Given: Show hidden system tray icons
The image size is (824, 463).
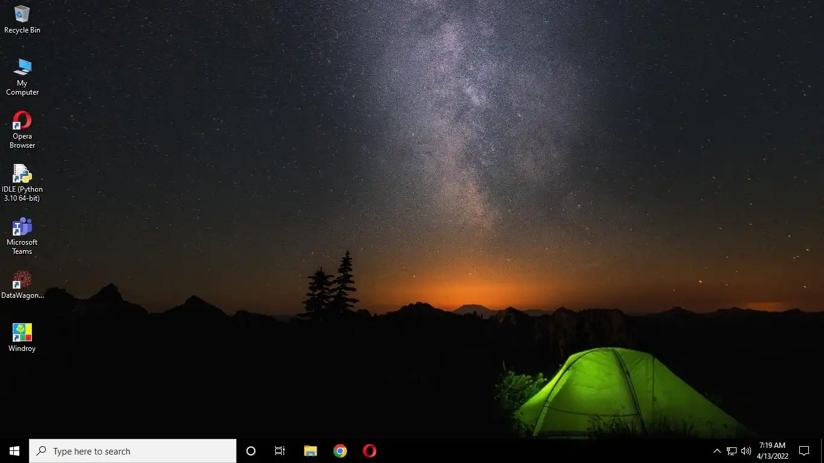Looking at the screenshot, I should click(x=717, y=451).
